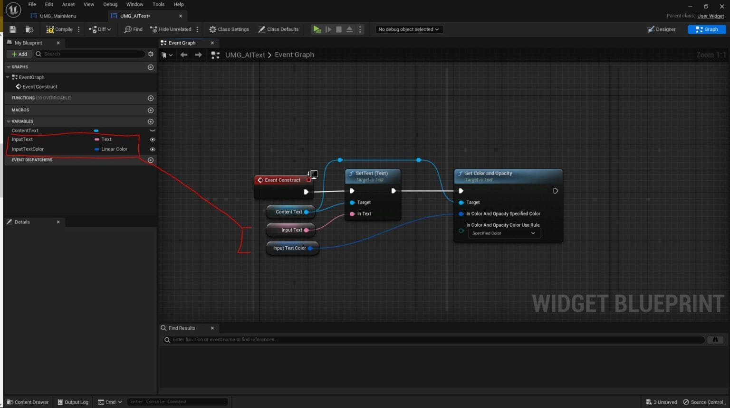Viewport: 730px width, 408px height.
Task: Toggle visibility of the InputTextColor variable
Action: (x=152, y=149)
